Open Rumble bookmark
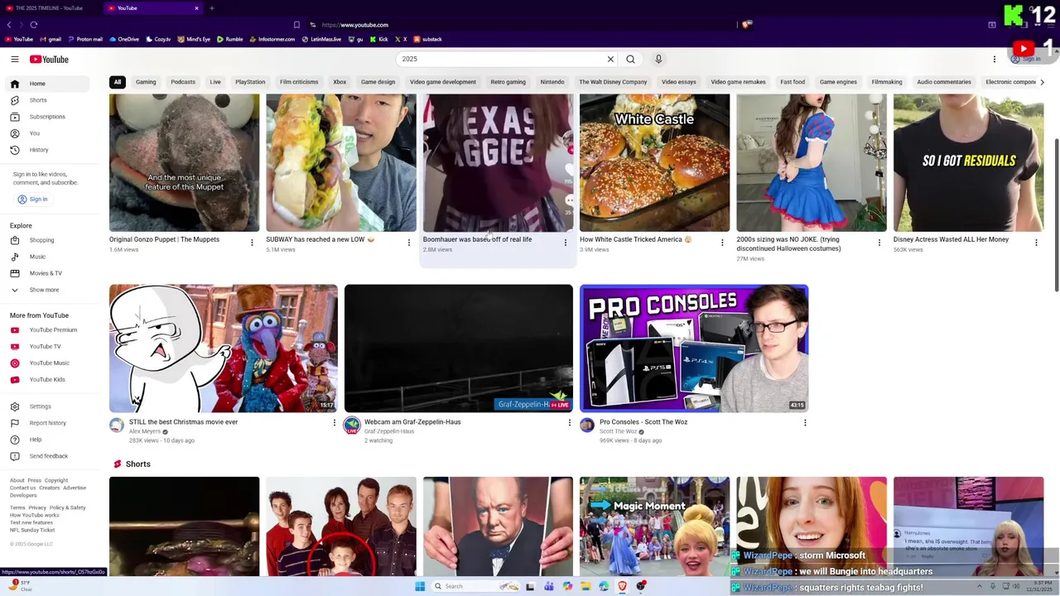1060x596 pixels. click(229, 39)
